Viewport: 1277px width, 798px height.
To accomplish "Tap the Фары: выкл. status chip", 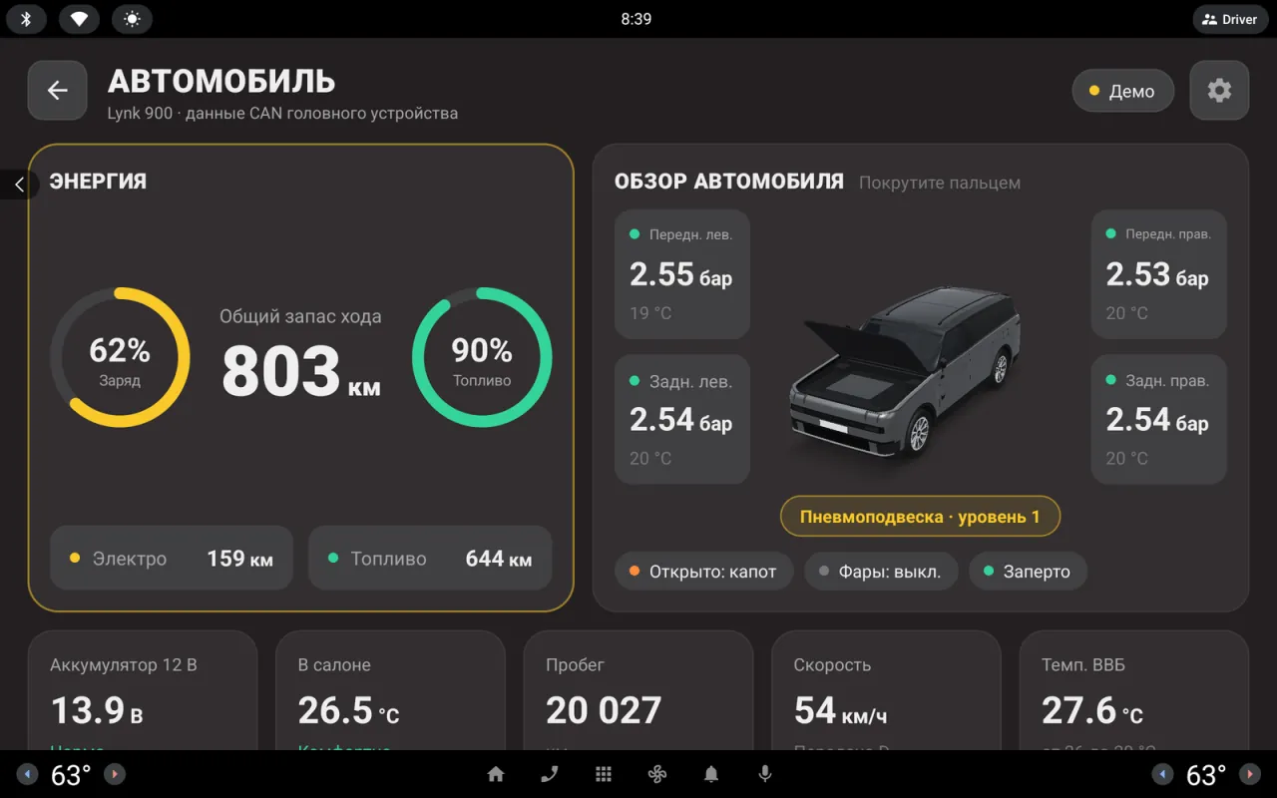I will pyautogui.click(x=881, y=572).
